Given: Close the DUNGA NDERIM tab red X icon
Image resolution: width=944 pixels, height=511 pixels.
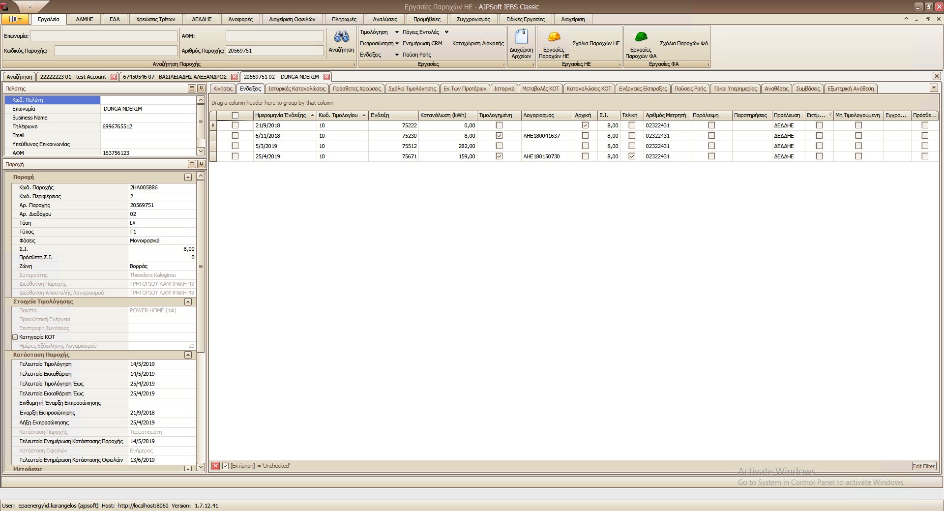Looking at the screenshot, I should [x=326, y=77].
